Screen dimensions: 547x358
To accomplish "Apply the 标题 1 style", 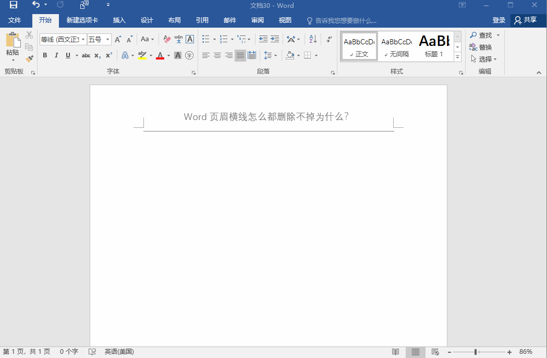I will tap(434, 46).
